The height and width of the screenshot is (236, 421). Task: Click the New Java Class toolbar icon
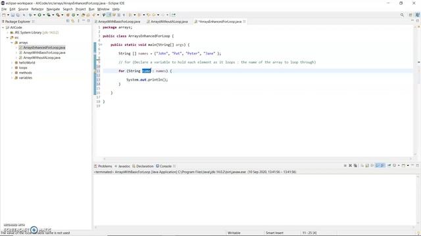point(73,15)
